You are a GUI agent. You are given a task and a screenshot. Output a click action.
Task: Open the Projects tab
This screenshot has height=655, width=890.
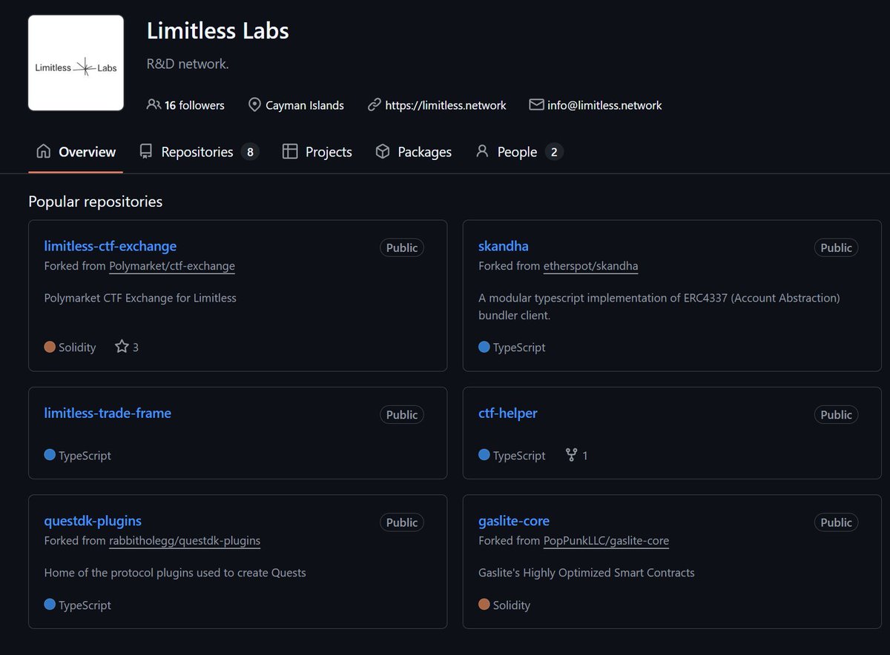317,152
